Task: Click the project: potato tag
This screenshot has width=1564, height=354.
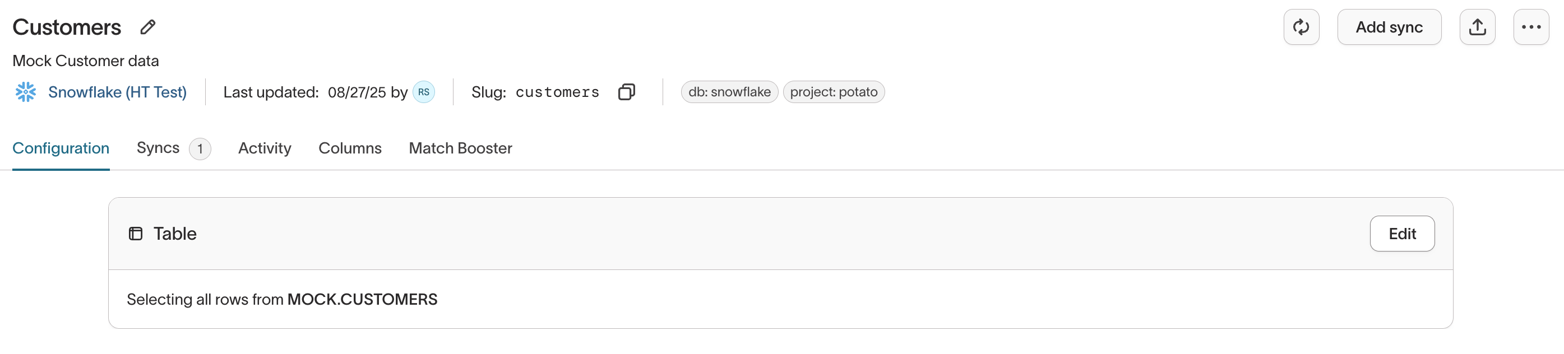Action: pos(833,91)
